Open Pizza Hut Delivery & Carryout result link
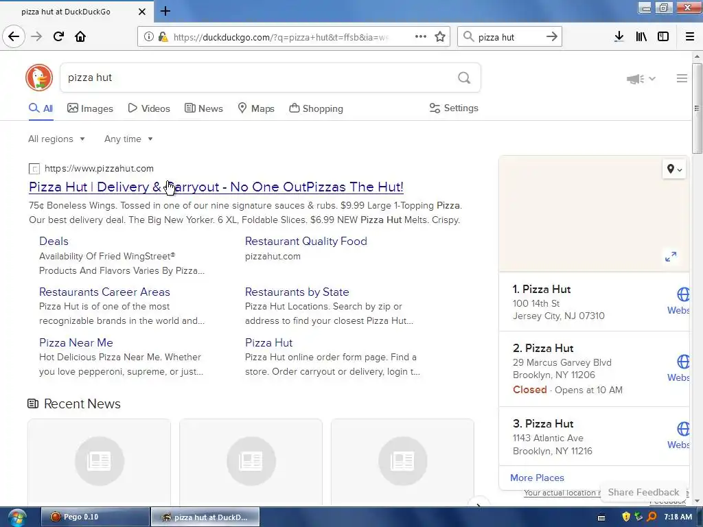Image resolution: width=703 pixels, height=527 pixels. click(x=216, y=187)
